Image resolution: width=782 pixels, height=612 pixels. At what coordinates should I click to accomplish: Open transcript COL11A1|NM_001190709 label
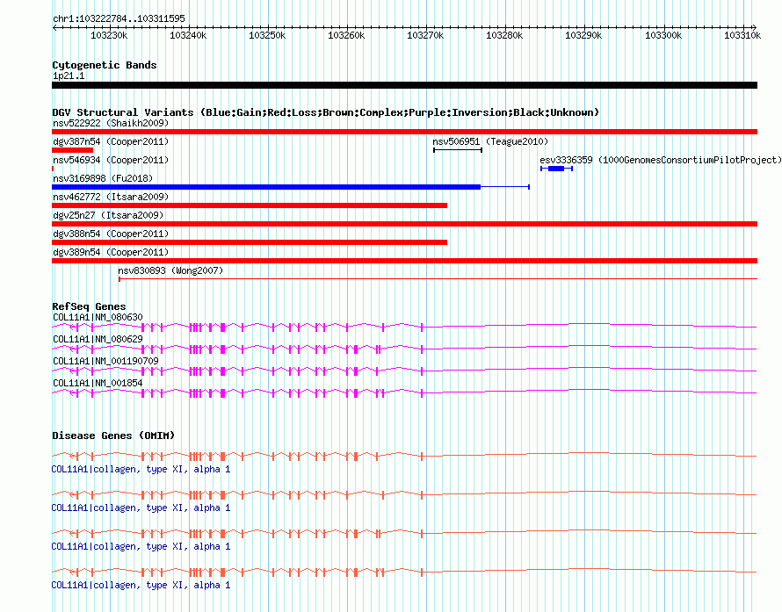click(105, 361)
